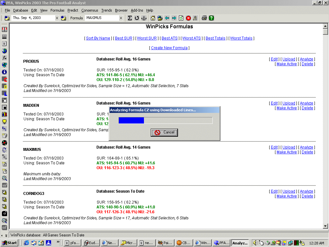Open the Trends menu
Image resolution: width=329 pixels, height=247 pixels.
click(107, 10)
